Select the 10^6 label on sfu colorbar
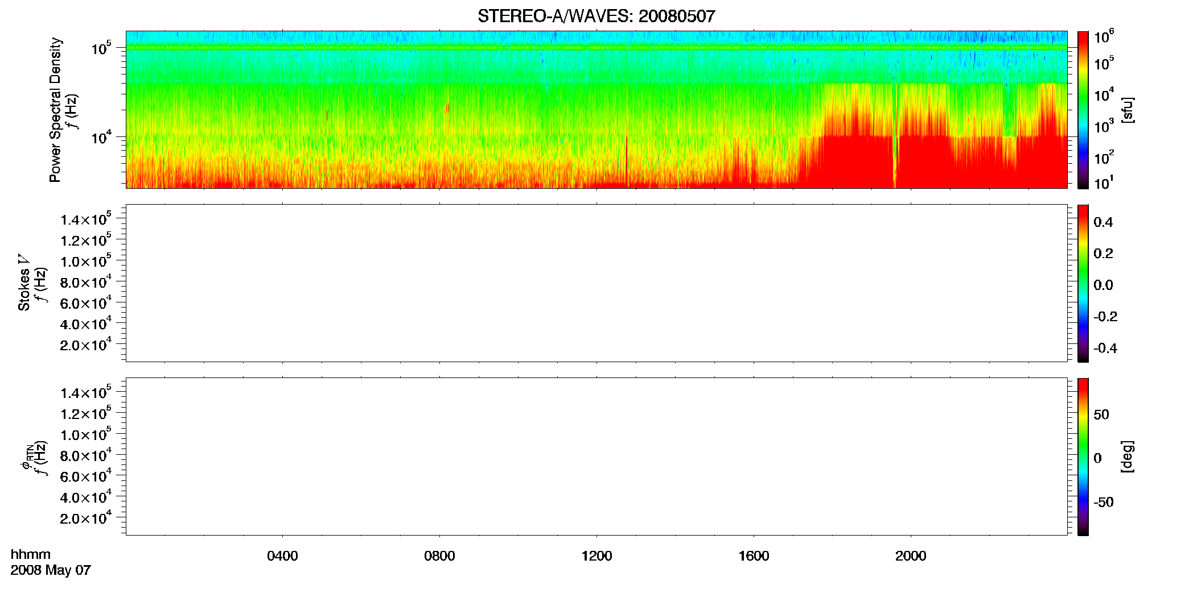 click(1104, 36)
